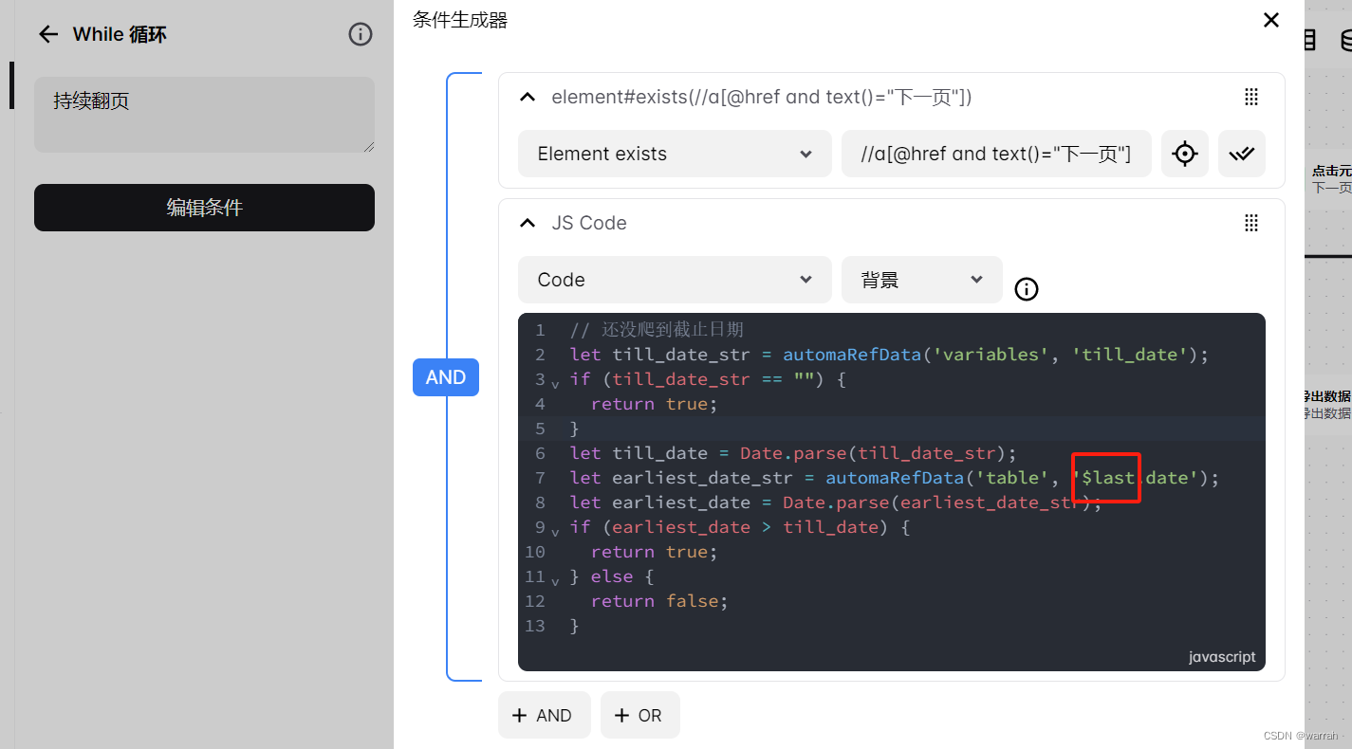The height and width of the screenshot is (749, 1352).
Task: Click the 编辑条件 button
Action: 204,208
